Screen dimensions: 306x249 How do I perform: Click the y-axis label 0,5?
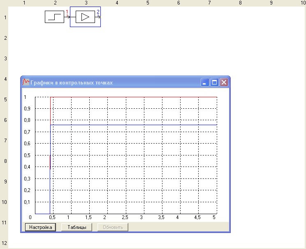coord(27,155)
